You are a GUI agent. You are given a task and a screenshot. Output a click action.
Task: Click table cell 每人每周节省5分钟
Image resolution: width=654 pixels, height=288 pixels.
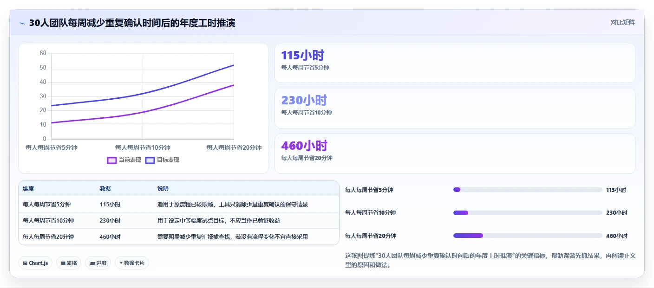[46, 205]
